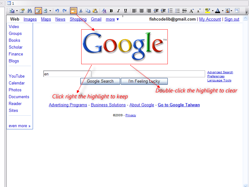Screen dimensions: 249x187
Task: Expand the dropdown beside the page-with-globe icon
Action: pos(50,11)
